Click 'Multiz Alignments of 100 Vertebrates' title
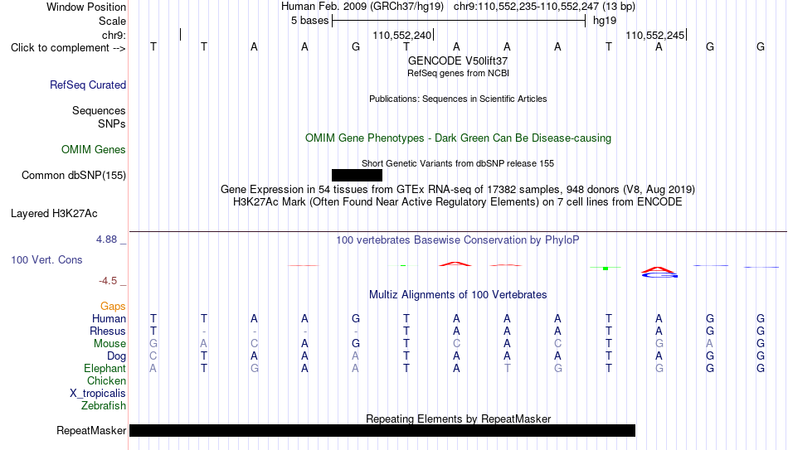The width and height of the screenshot is (788, 450). 458,295
